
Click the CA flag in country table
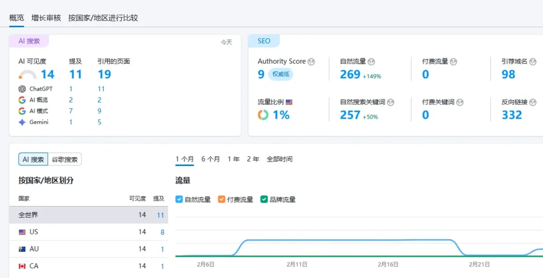click(x=22, y=266)
